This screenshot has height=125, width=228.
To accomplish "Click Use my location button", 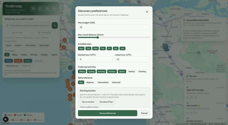I will 88,102.
